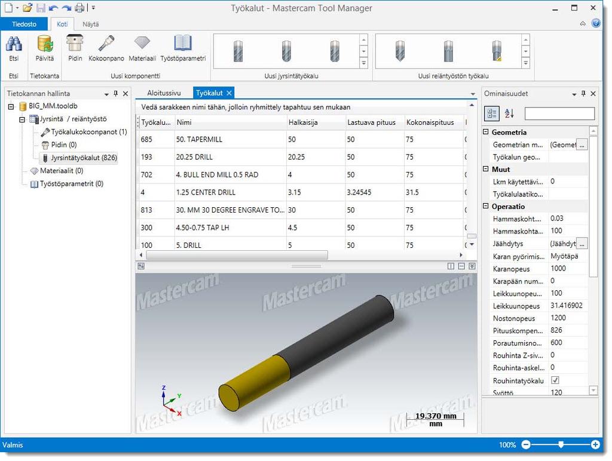Zoom in with the plus button
The width and height of the screenshot is (612, 461).
tap(595, 444)
